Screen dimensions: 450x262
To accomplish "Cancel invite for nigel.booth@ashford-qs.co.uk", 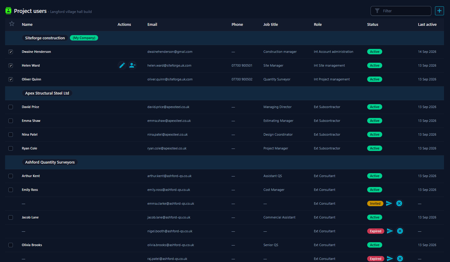I will [400, 231].
